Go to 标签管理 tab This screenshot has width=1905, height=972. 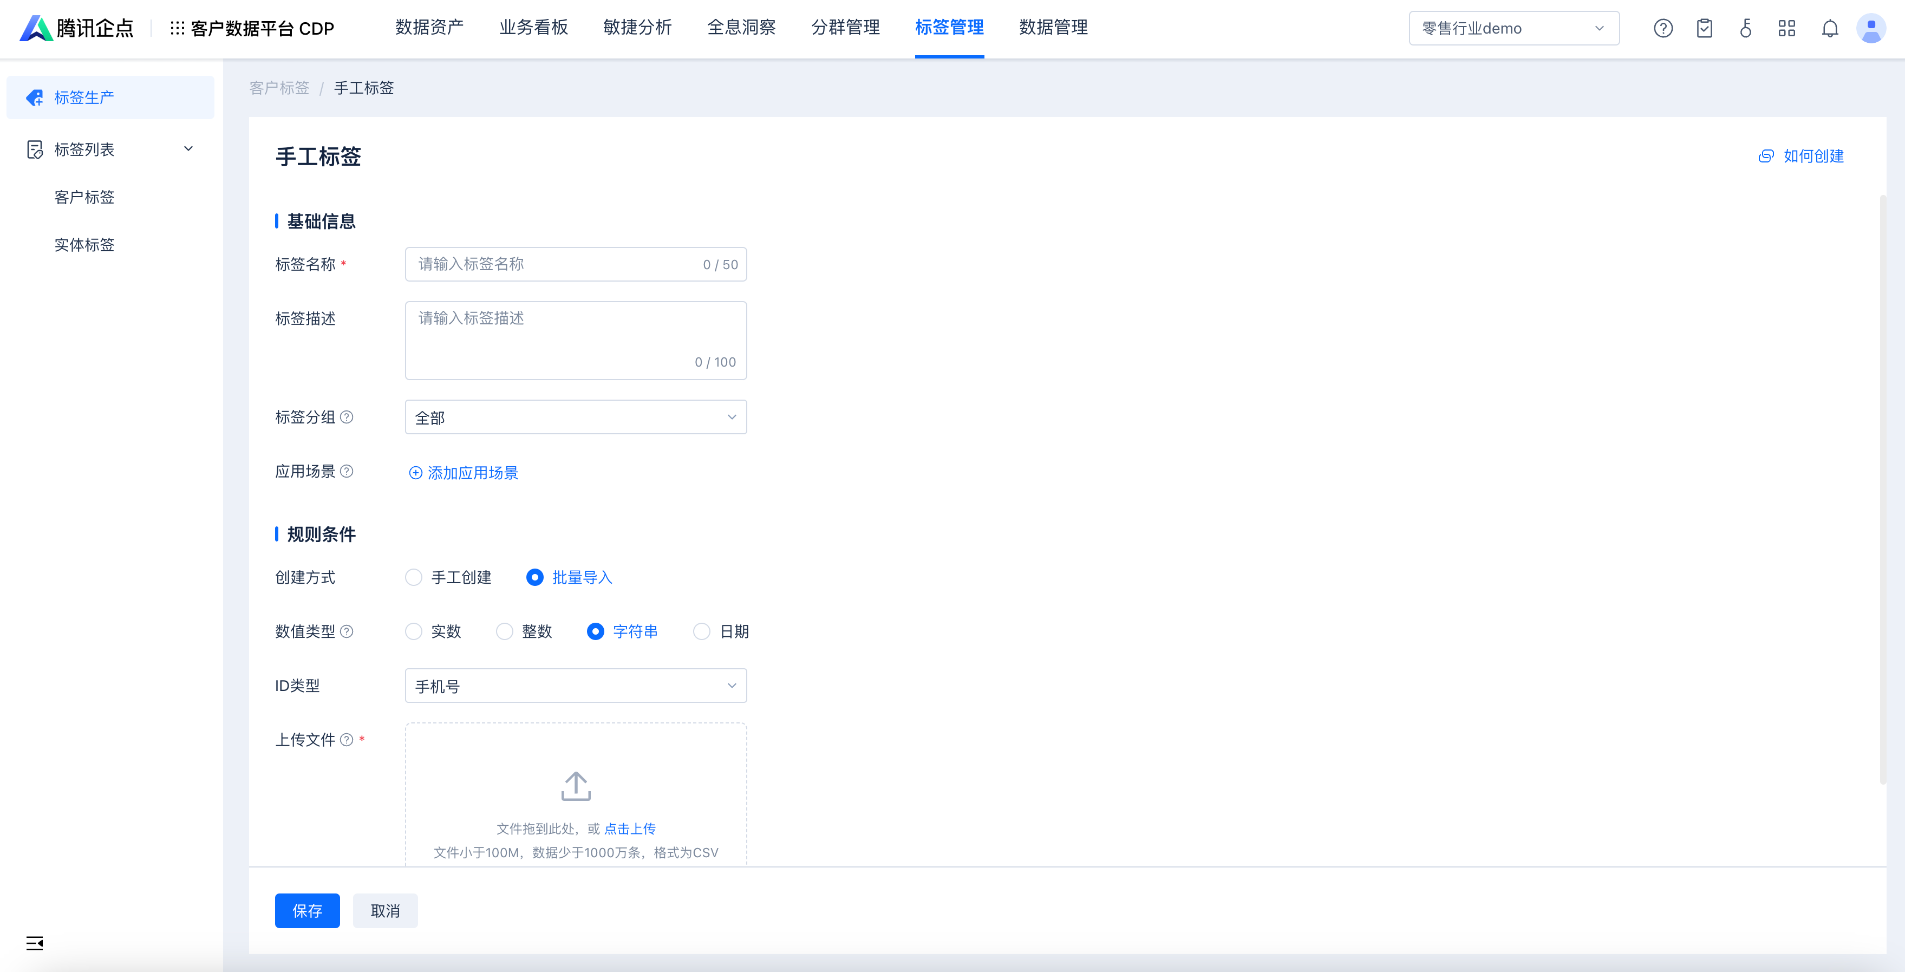coord(949,28)
